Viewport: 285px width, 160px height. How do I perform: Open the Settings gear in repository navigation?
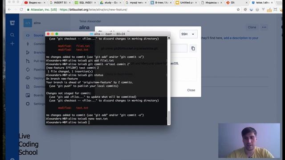28,104
